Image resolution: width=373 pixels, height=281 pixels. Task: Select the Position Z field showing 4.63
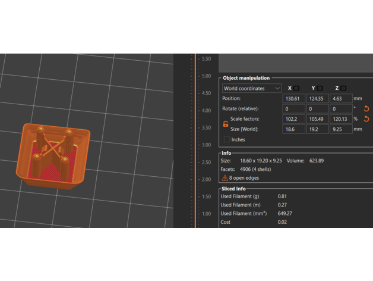(340, 99)
